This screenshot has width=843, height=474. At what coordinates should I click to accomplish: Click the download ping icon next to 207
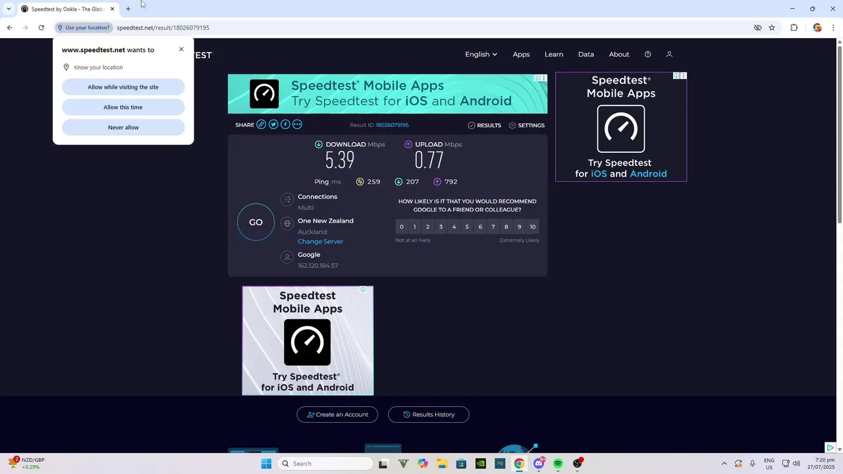pyautogui.click(x=398, y=182)
